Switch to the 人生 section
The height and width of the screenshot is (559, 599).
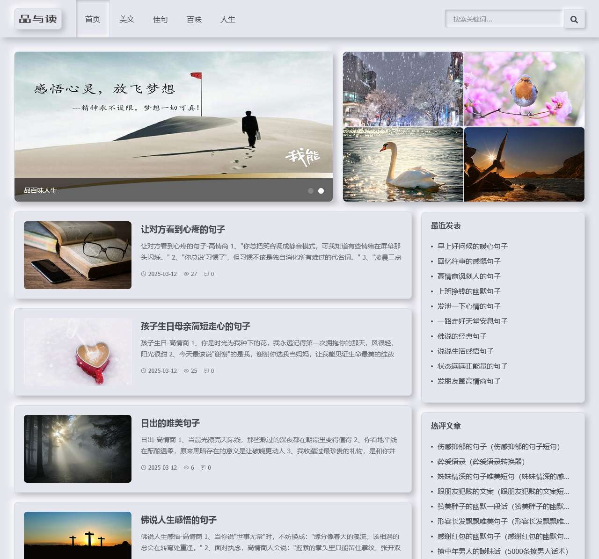[228, 19]
